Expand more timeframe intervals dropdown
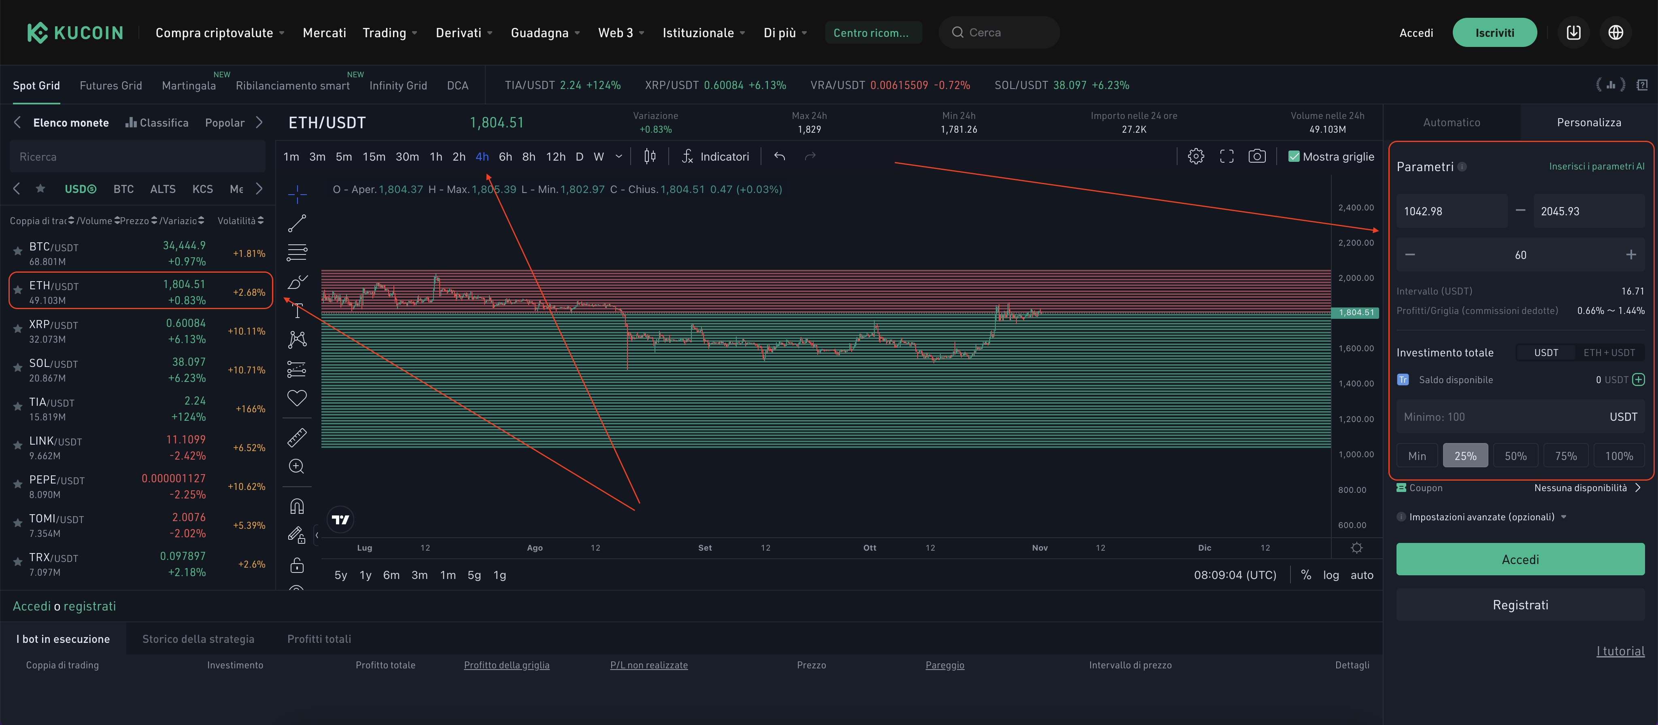1658x725 pixels. (619, 156)
